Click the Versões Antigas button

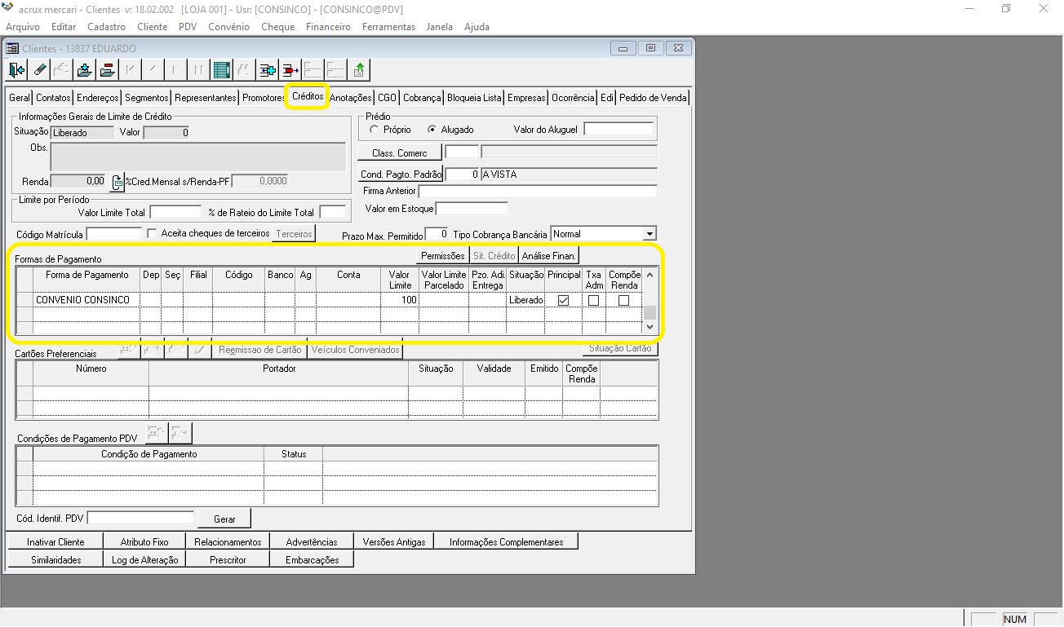coord(394,541)
